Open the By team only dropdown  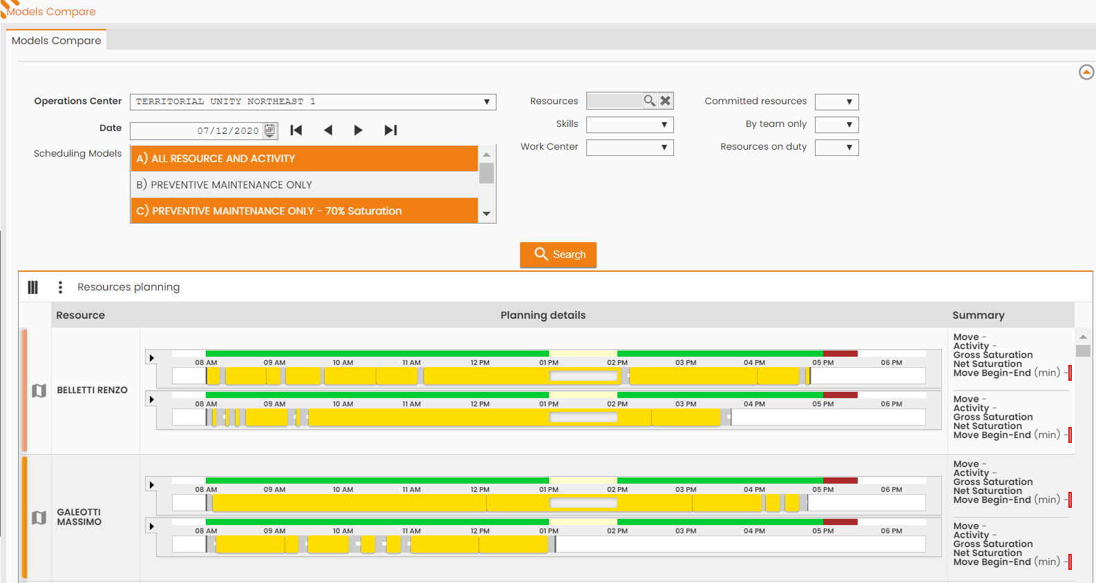click(837, 125)
